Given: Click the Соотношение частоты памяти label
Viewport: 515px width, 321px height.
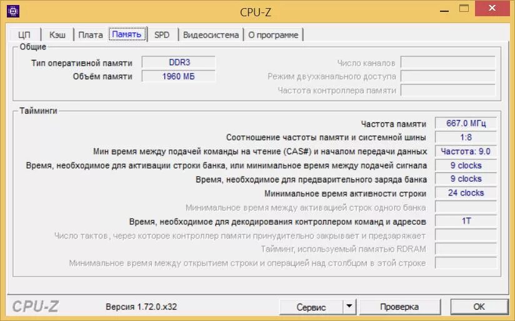Looking at the screenshot, I should pos(326,137).
